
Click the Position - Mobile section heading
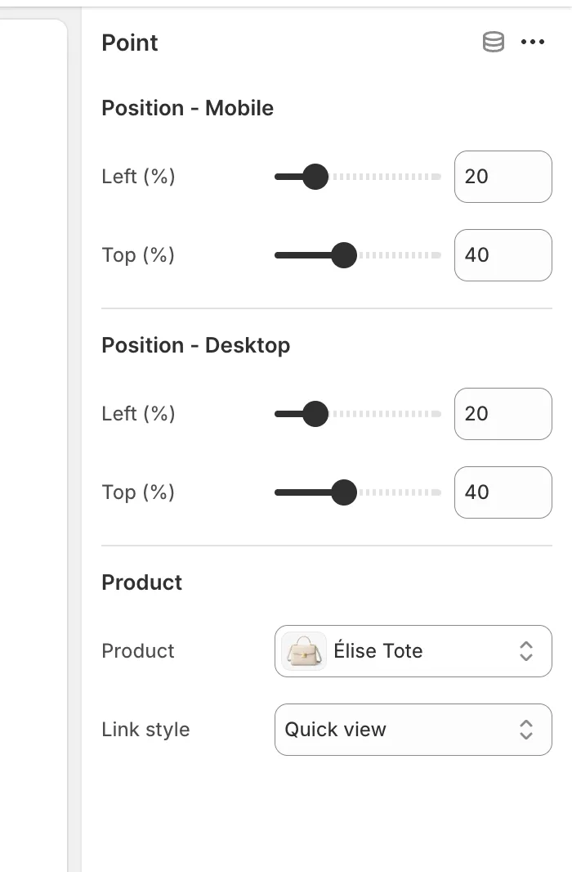click(187, 108)
